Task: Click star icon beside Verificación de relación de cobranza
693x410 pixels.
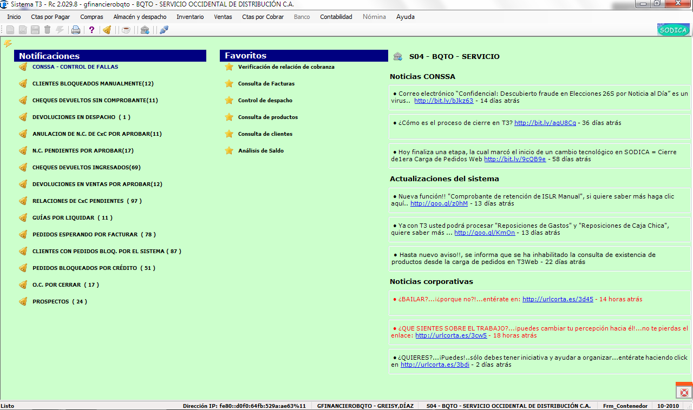Action: click(229, 67)
